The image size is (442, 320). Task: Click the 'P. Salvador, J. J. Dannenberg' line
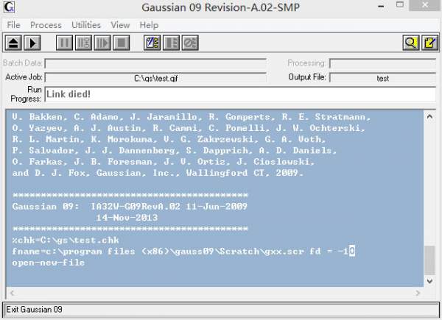[x=175, y=150]
